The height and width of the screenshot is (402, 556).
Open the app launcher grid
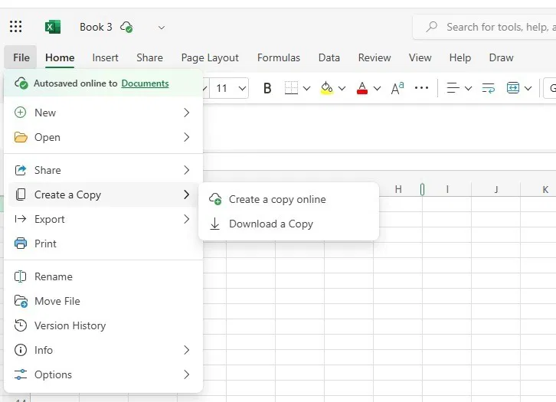coord(15,27)
